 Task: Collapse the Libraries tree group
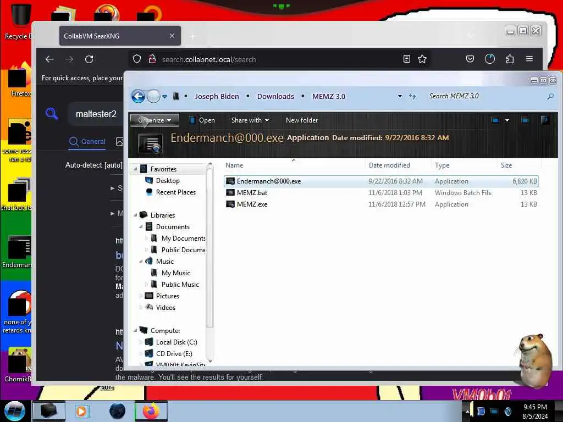[135, 215]
